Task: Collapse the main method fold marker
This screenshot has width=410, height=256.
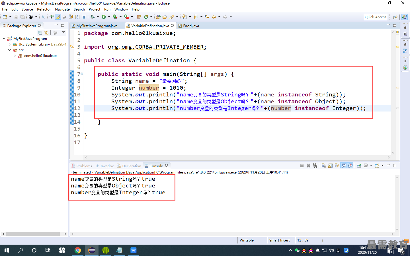Action: pos(82,74)
